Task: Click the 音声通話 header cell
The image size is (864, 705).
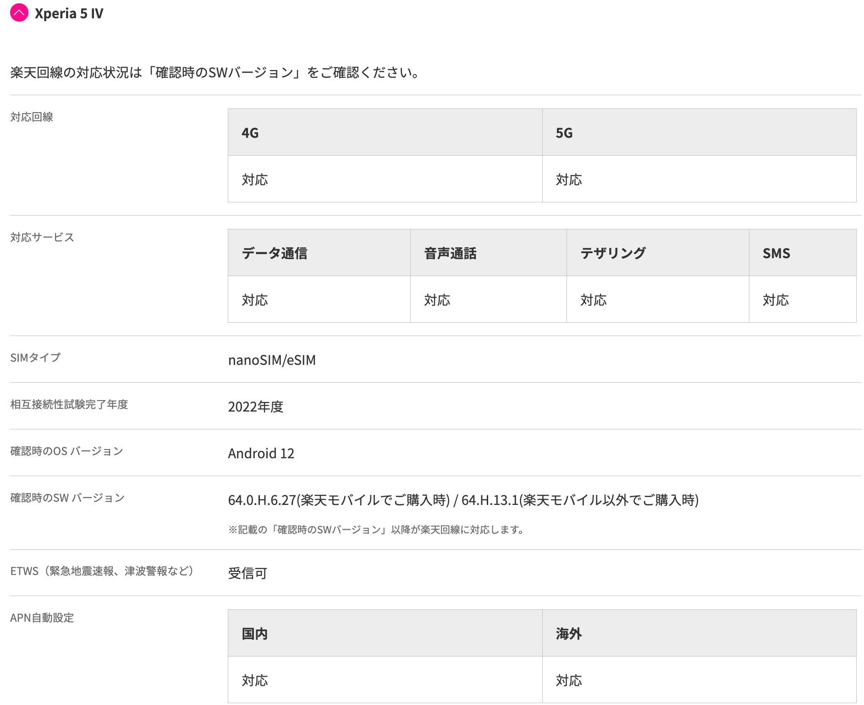Action: 489,253
